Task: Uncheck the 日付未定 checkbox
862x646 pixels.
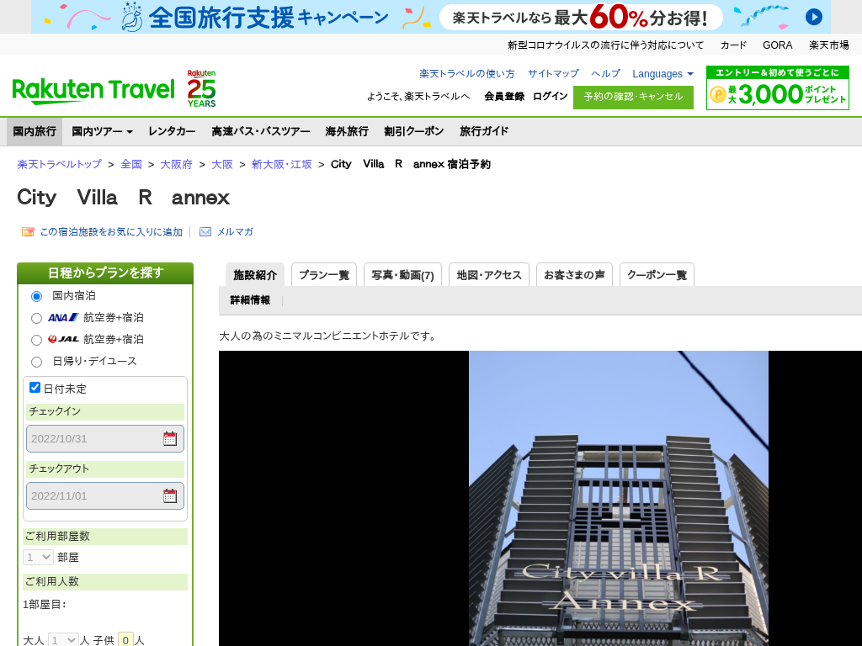Action: [x=35, y=387]
